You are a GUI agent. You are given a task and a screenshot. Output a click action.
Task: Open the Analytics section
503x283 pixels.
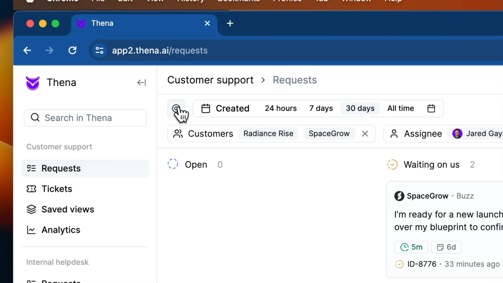point(61,230)
